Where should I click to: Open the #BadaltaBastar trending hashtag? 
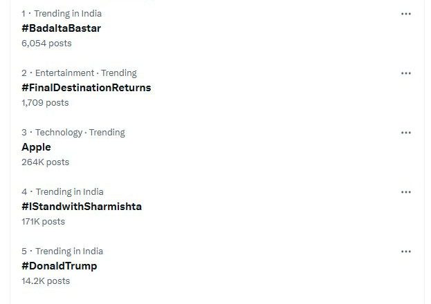coord(61,28)
